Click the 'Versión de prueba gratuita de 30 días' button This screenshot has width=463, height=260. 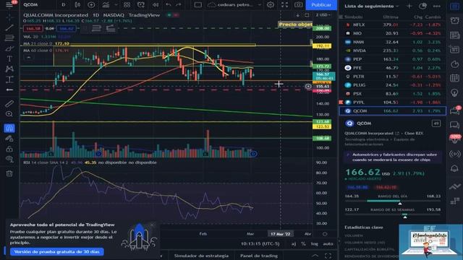(x=57, y=251)
